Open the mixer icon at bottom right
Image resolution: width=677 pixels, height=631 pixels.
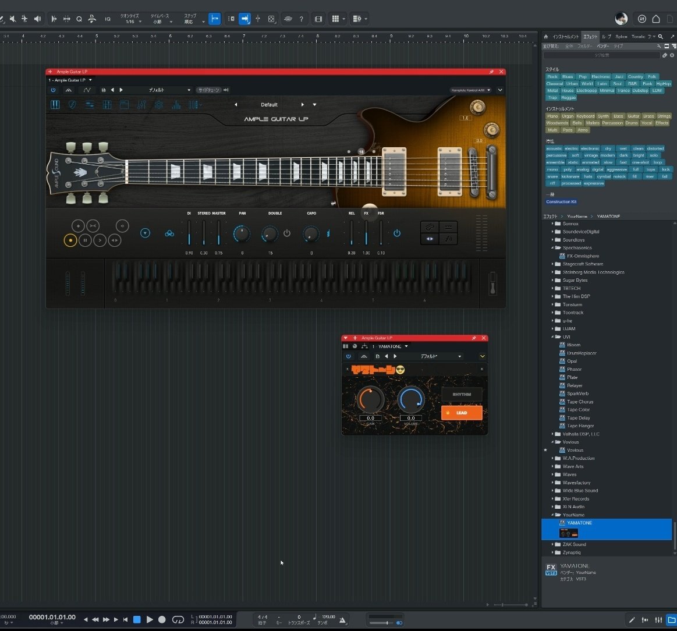(658, 620)
